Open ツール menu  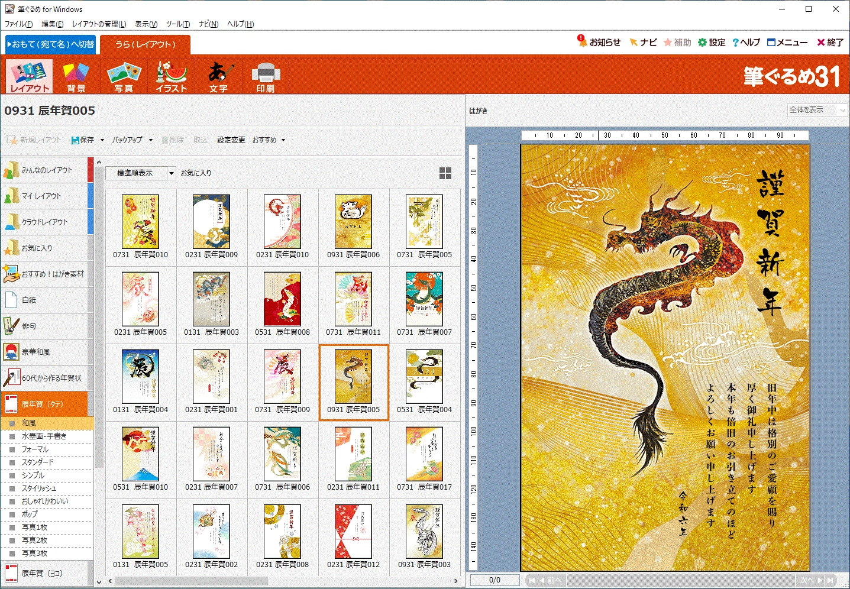(x=178, y=24)
